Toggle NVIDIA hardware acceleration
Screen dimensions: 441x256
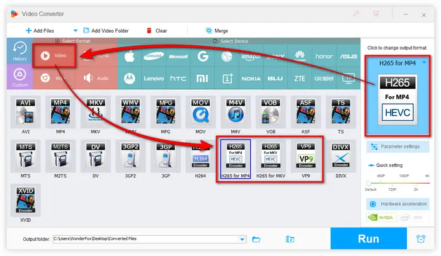381,217
